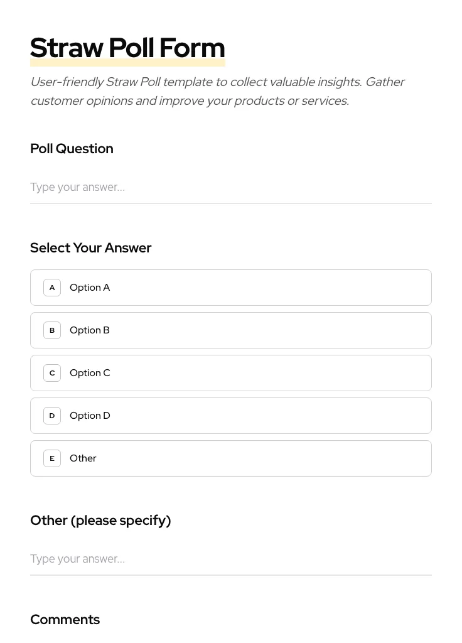Focus the Poll Question answer field
The width and height of the screenshot is (462, 643).
click(x=230, y=187)
